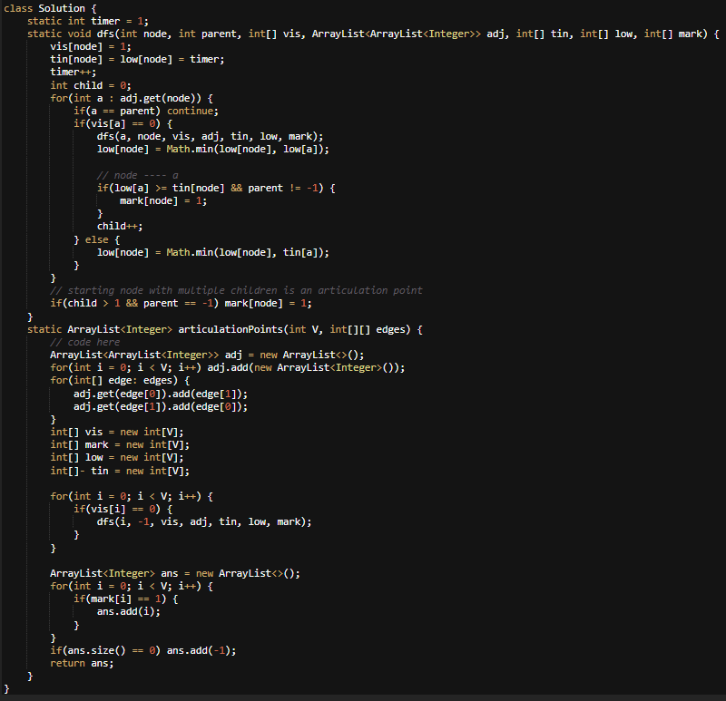Image resolution: width=726 pixels, height=701 pixels.
Task: Click the 'for(int[] edge: edges) {' line
Action: point(120,381)
